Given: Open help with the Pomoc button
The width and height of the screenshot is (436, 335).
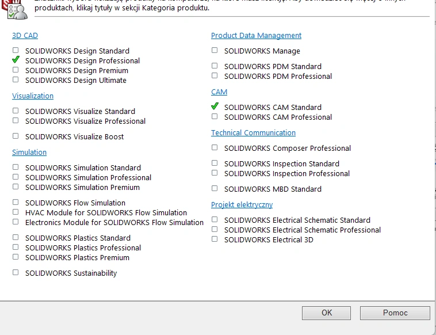Looking at the screenshot, I should tap(395, 313).
